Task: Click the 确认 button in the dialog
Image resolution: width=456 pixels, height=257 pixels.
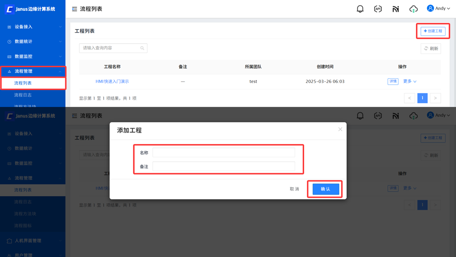Action: [326, 189]
